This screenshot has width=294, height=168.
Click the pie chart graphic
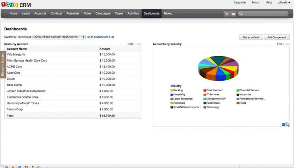(x=218, y=68)
